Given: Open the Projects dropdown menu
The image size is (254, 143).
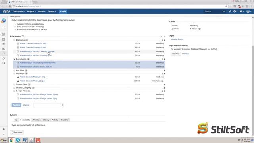Looking at the screenshot, I should [x=31, y=12].
